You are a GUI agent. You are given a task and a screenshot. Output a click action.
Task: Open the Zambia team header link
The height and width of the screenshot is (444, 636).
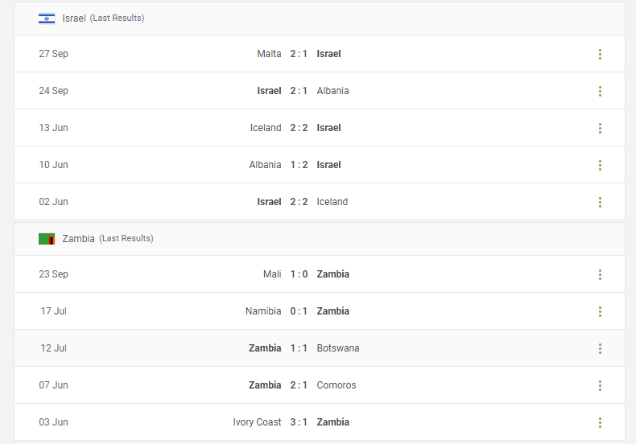tap(78, 239)
